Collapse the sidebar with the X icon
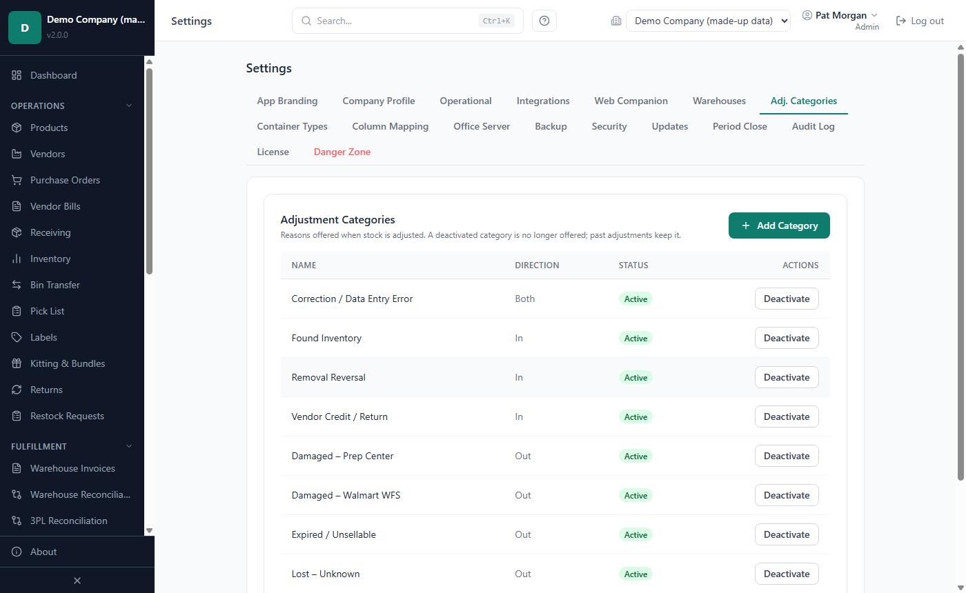 coord(77,581)
